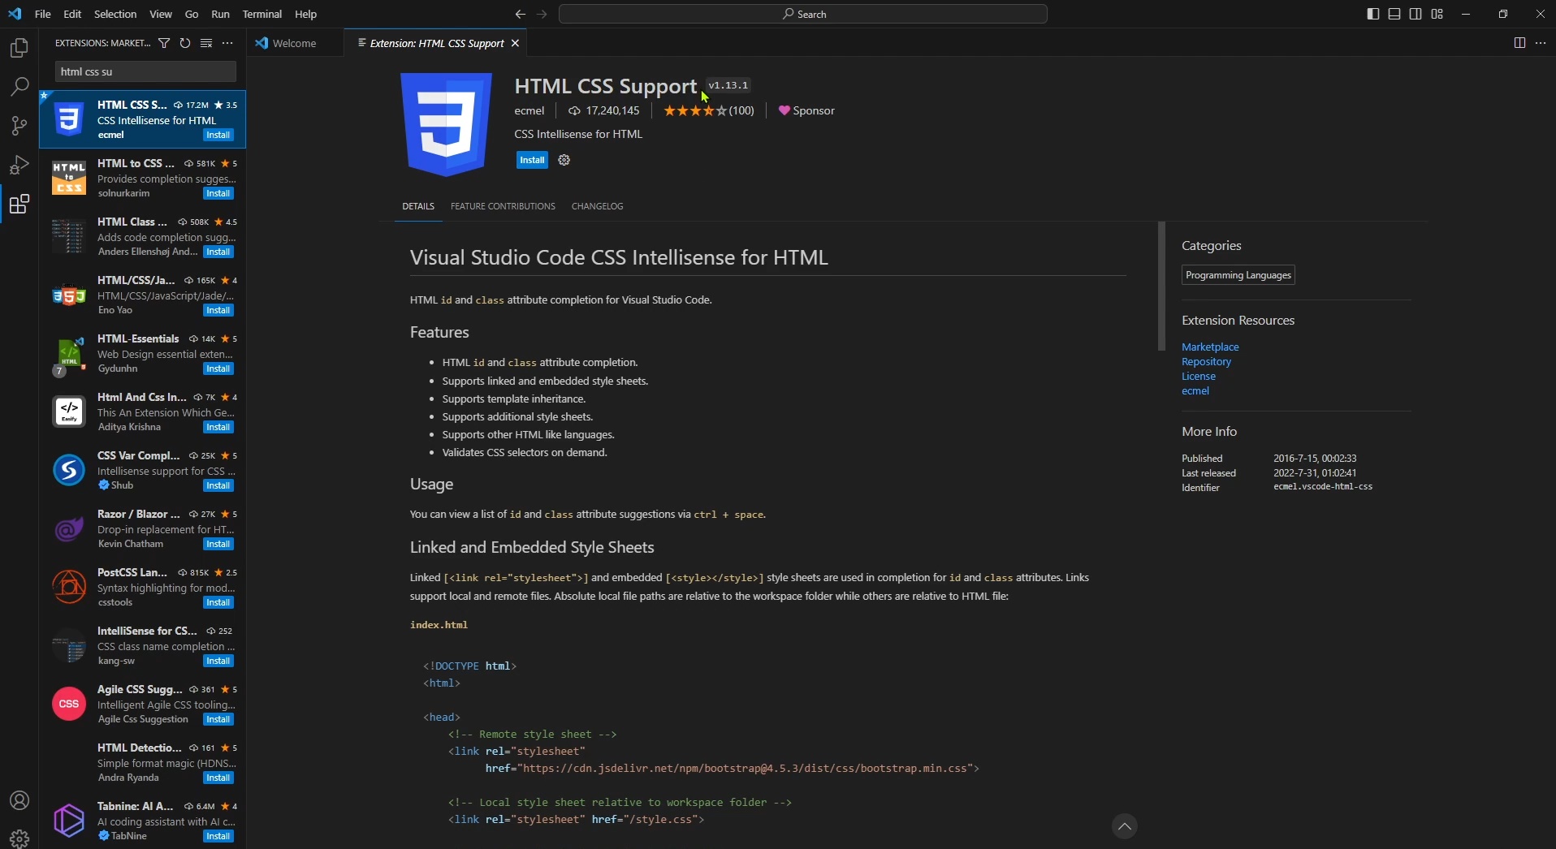Click the HTML to CSS extension icon
Viewport: 1556px width, 849px height.
point(69,178)
